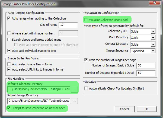This screenshot has width=163, height=118.
Task: Open the General Directory view dropdown
Action: tap(143, 44)
